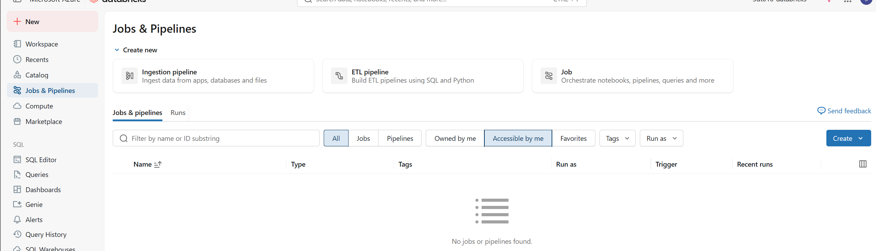876x251 pixels.
Task: Collapse the Create new section
Action: pyautogui.click(x=117, y=50)
